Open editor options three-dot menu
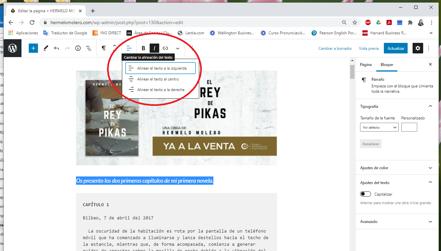The height and width of the screenshot is (251, 441). 428,48
